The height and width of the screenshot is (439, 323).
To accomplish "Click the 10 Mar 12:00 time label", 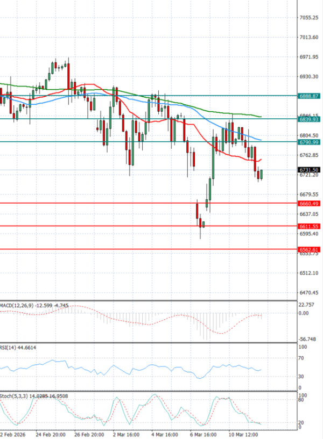I will pos(241,433).
